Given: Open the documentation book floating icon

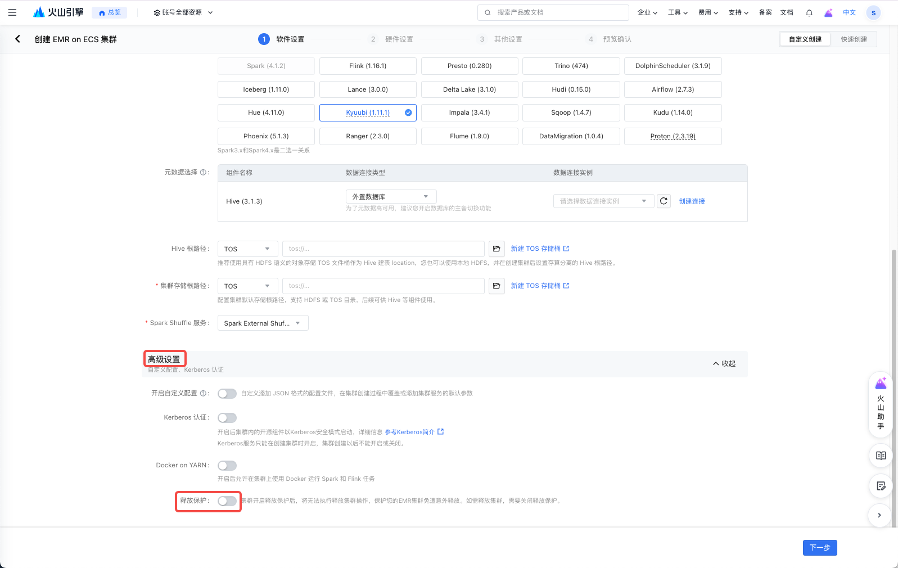Looking at the screenshot, I should coord(881,456).
